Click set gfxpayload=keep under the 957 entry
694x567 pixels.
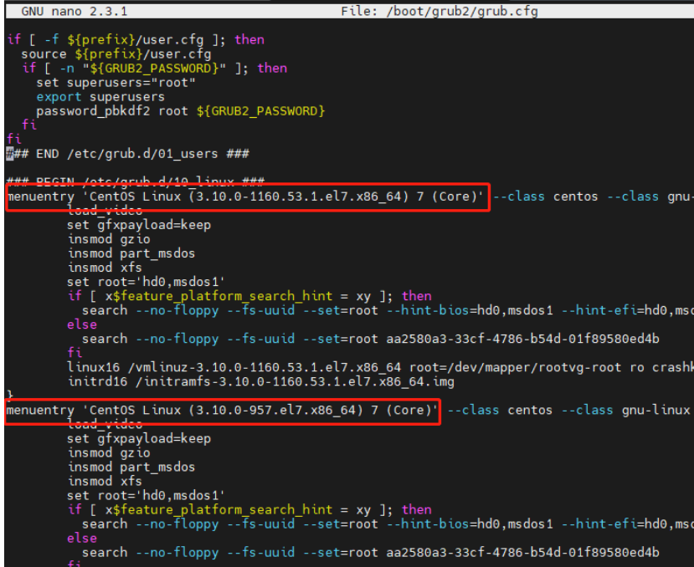pyautogui.click(x=139, y=438)
